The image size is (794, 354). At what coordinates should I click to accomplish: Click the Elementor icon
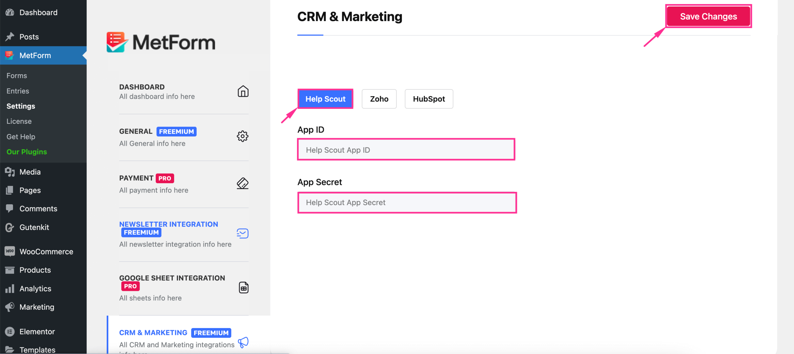[x=10, y=332]
